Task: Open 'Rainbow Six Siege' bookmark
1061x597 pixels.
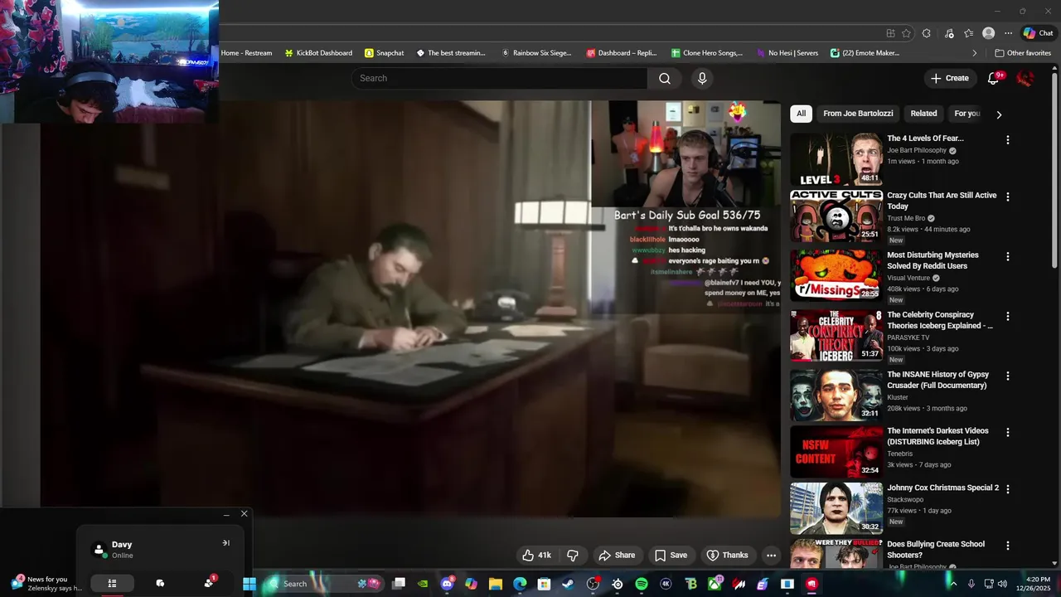Action: [536, 53]
